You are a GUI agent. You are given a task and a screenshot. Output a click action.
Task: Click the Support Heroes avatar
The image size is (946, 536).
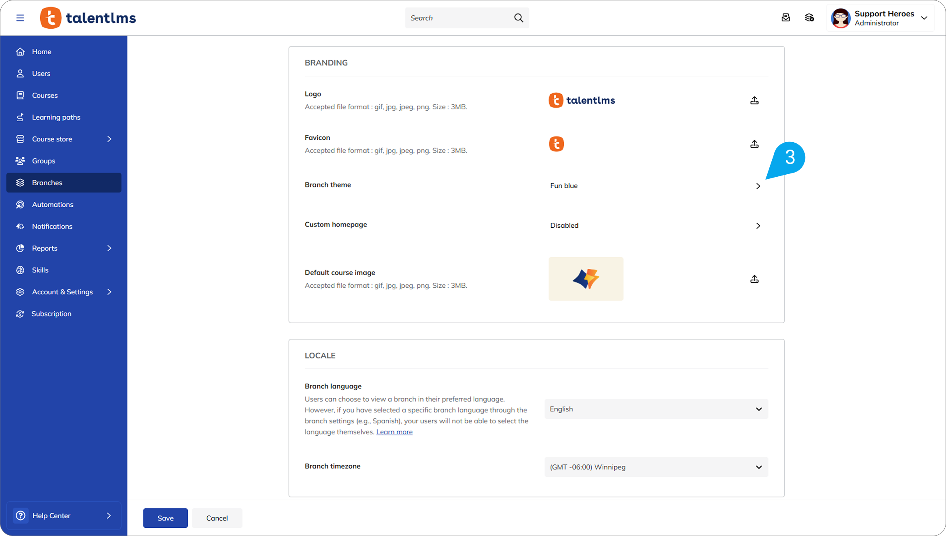point(840,18)
